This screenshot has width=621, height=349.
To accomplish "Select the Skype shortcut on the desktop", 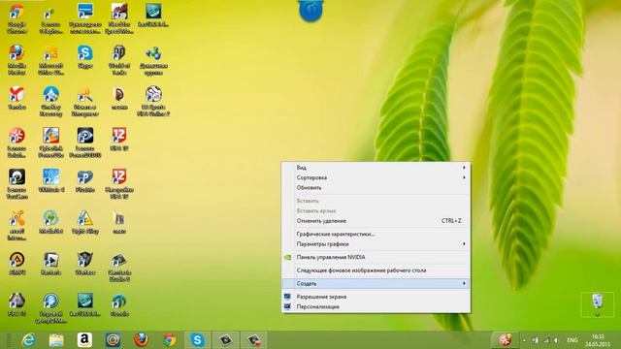I will point(85,57).
